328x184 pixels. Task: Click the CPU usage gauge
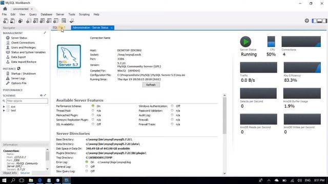coord(271,41)
